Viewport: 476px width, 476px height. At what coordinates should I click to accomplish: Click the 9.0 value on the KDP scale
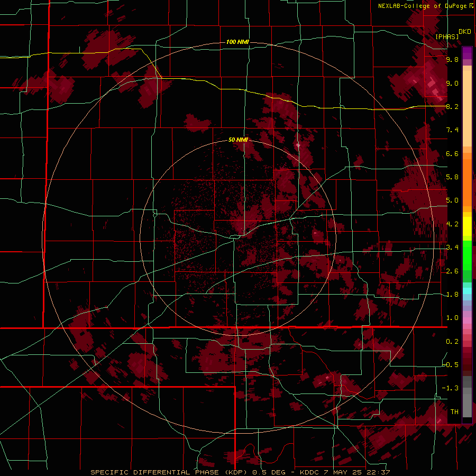tap(452, 83)
